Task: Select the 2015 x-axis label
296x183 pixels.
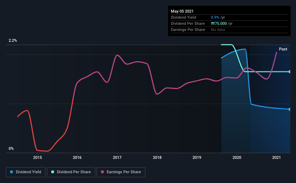Action: click(37, 157)
